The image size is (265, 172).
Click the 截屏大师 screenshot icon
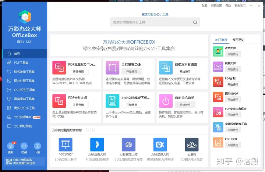218,67
